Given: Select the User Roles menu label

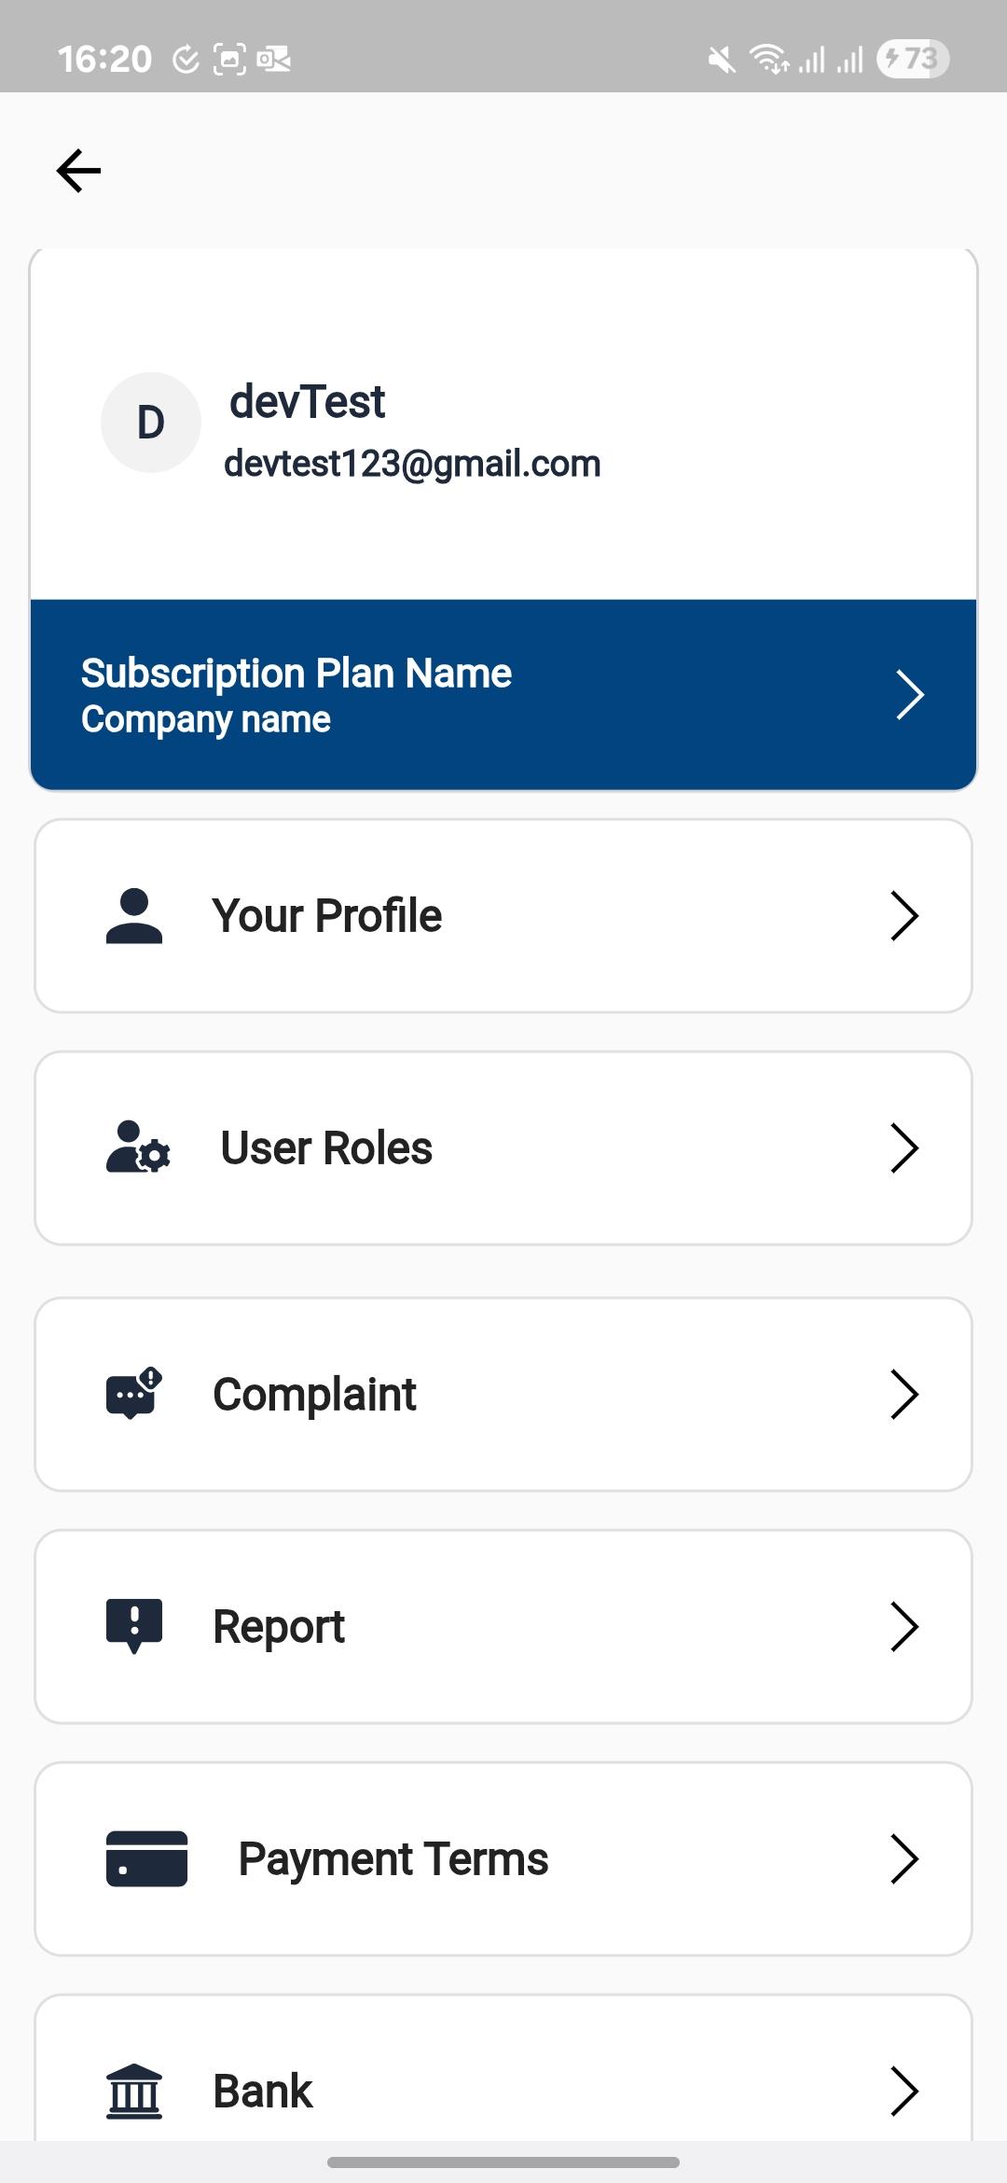Looking at the screenshot, I should (x=326, y=1147).
